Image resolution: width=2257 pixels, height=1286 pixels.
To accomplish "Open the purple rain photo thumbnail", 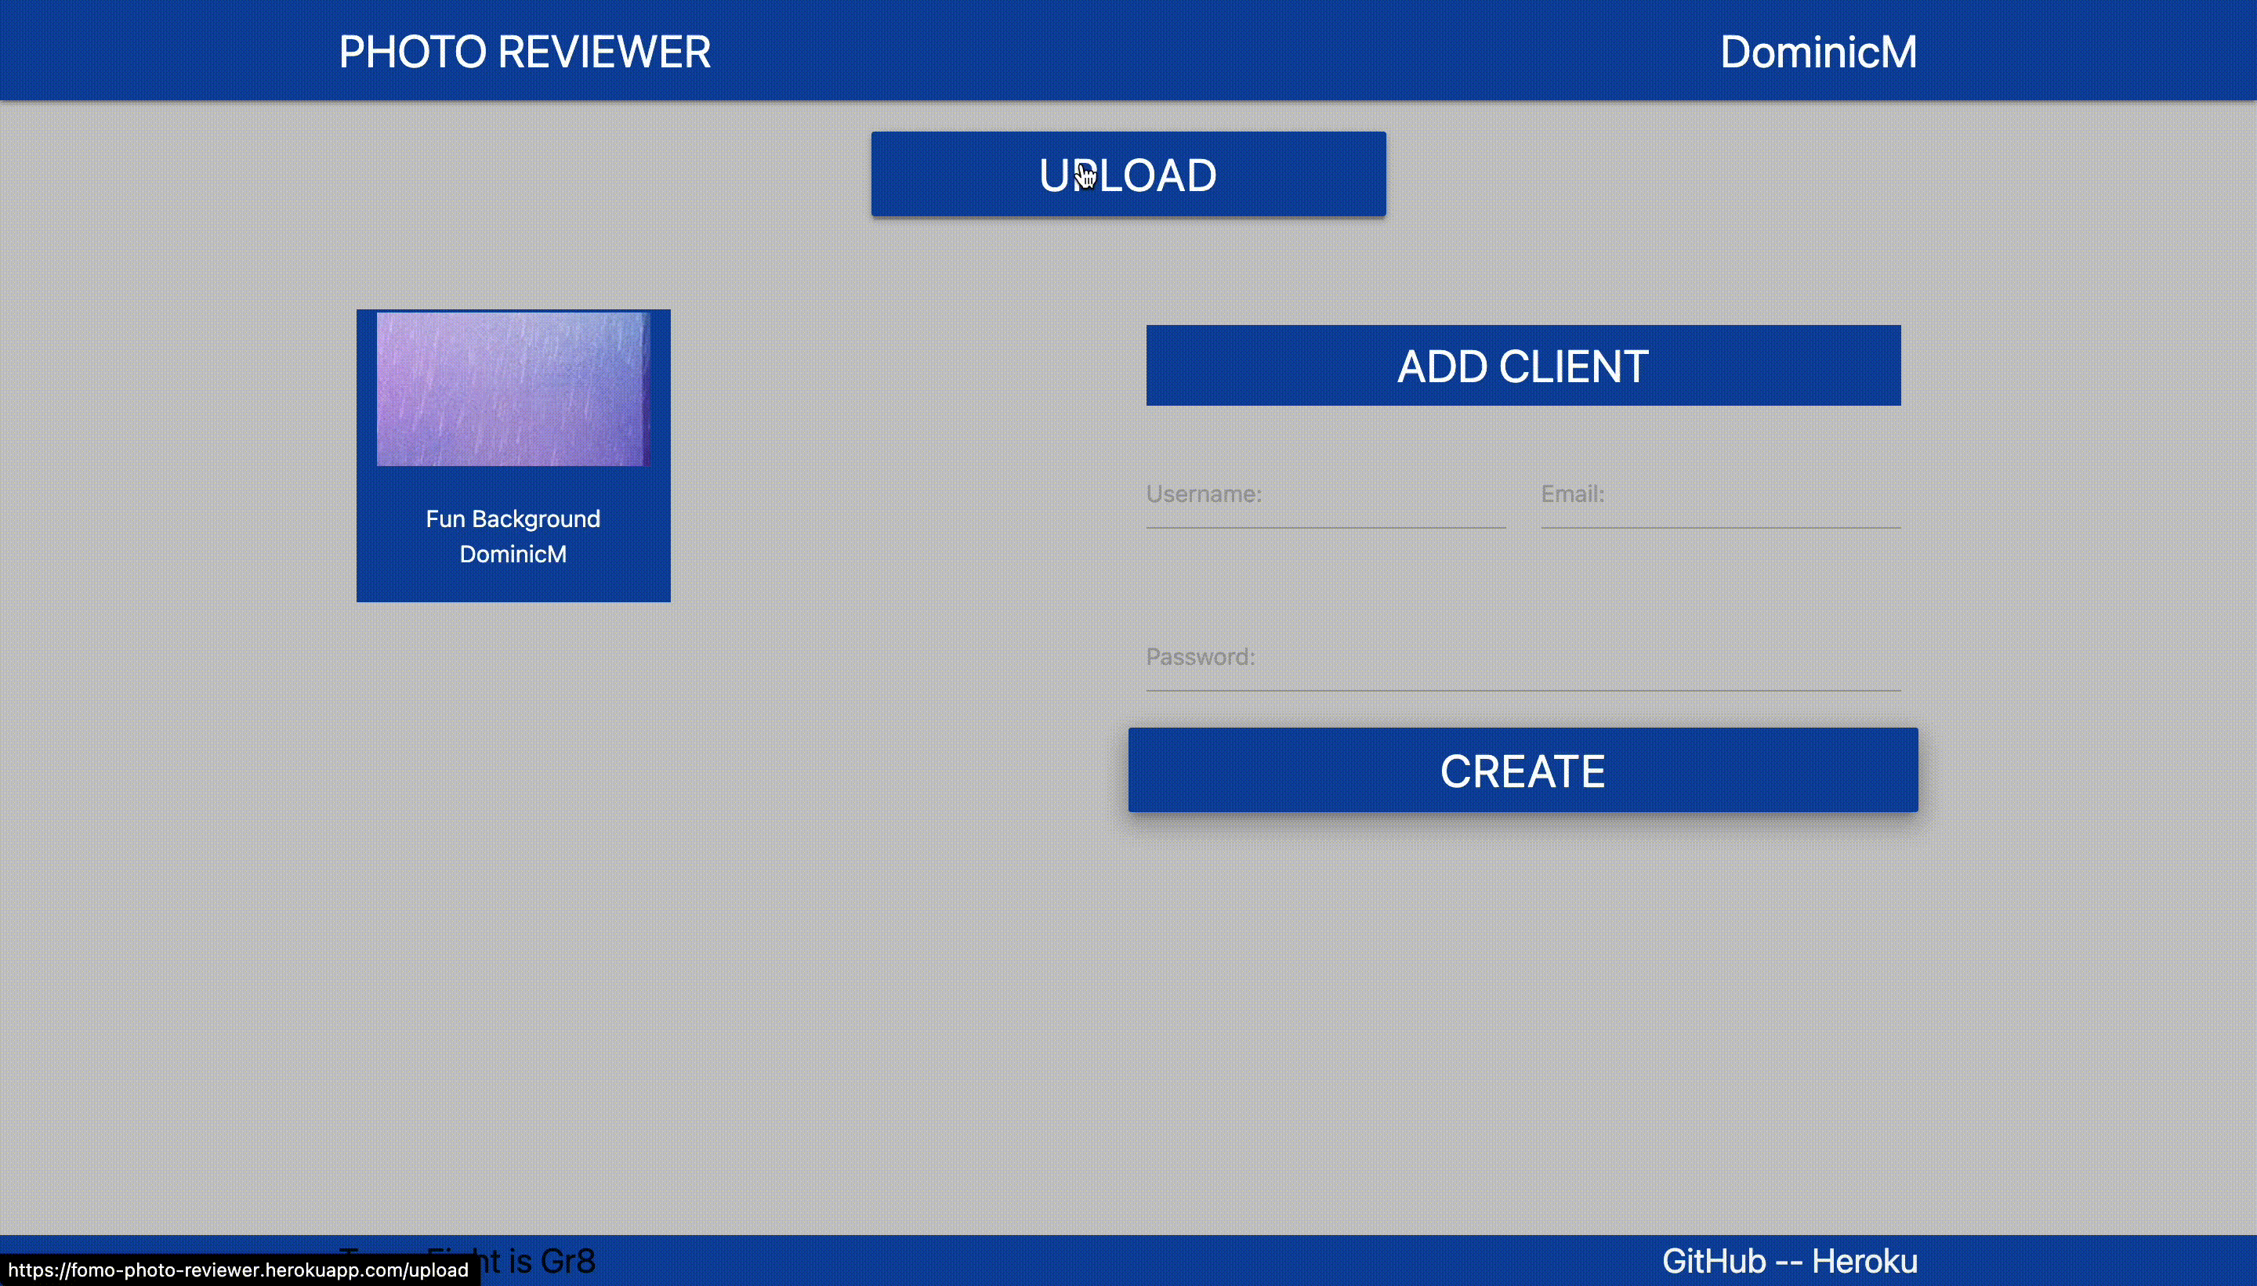I will tap(513, 388).
